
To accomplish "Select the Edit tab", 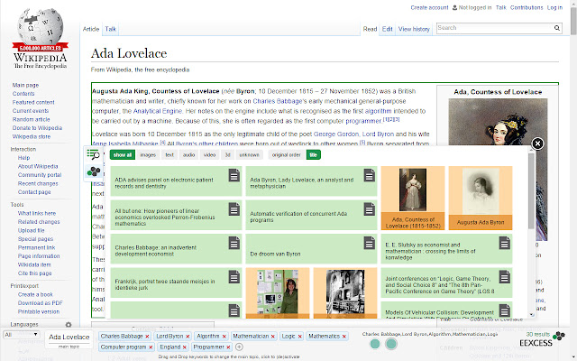I will click(387, 29).
